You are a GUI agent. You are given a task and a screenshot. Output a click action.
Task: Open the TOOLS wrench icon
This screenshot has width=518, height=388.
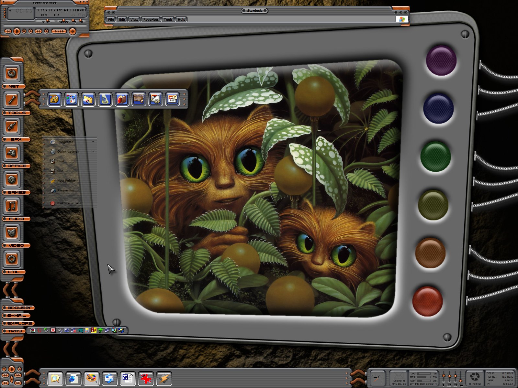click(12, 100)
